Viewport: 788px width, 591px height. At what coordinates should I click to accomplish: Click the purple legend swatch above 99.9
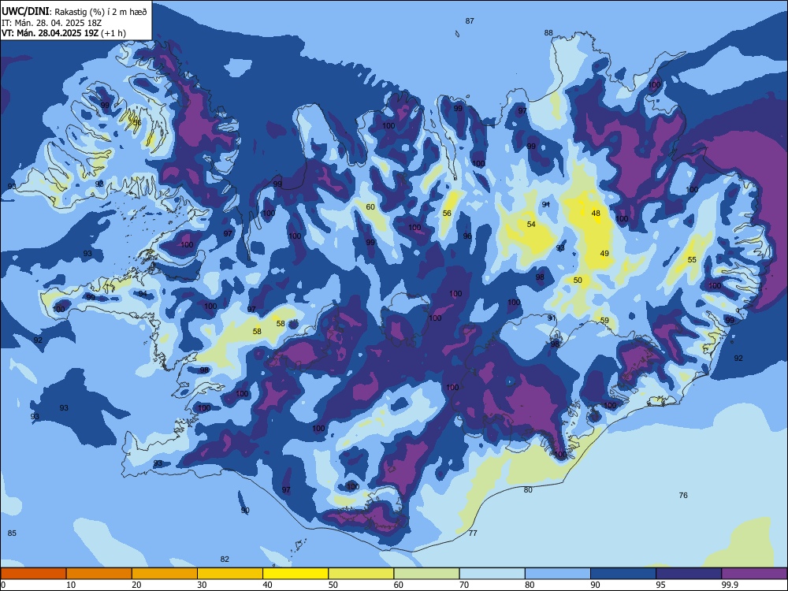[x=754, y=574]
